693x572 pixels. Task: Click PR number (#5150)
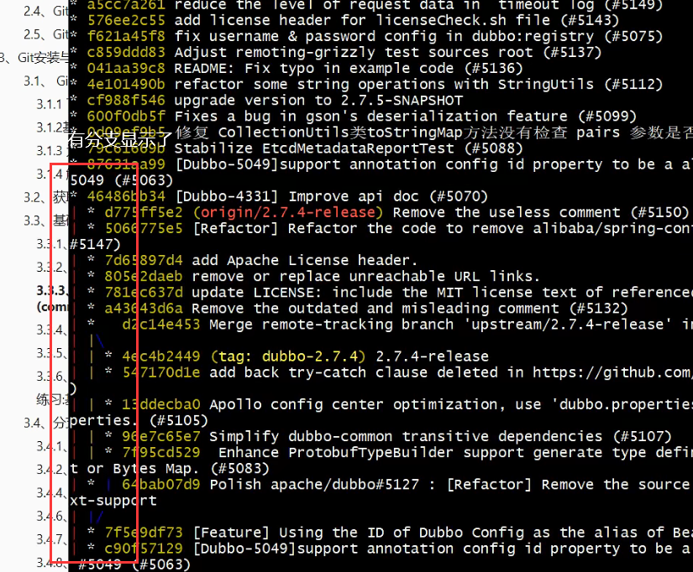(x=659, y=213)
